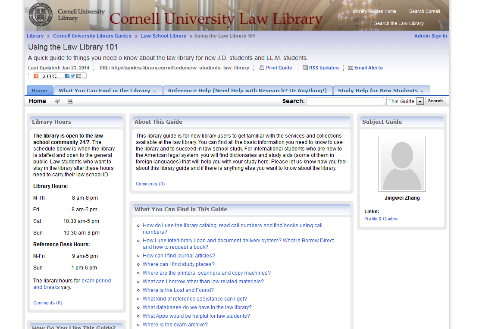Click borrow other than law related materials link
The height and width of the screenshot is (329, 479).
click(x=203, y=281)
